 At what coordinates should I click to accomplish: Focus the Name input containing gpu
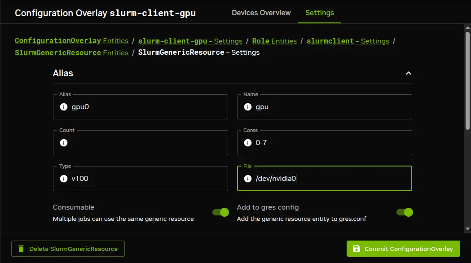[x=325, y=107]
